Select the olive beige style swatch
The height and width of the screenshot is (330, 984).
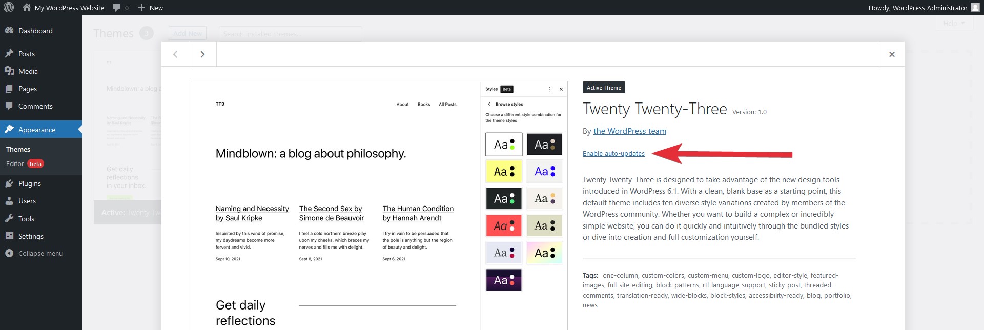(x=544, y=226)
